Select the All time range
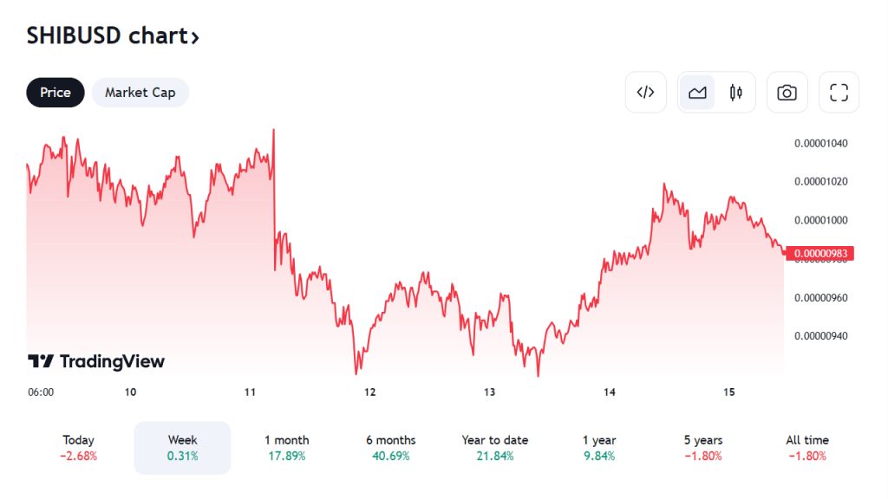Viewport: 888px width, 499px height. pos(807,448)
